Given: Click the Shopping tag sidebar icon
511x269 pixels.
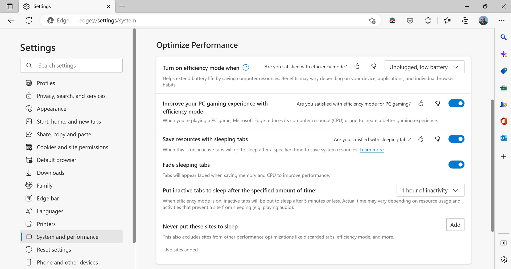Looking at the screenshot, I should [504, 71].
